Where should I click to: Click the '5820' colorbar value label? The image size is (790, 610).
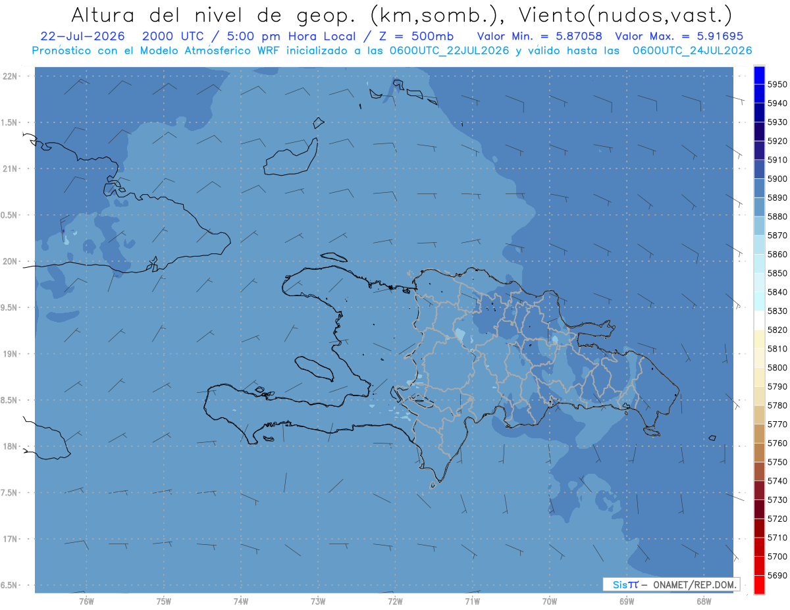click(x=777, y=330)
